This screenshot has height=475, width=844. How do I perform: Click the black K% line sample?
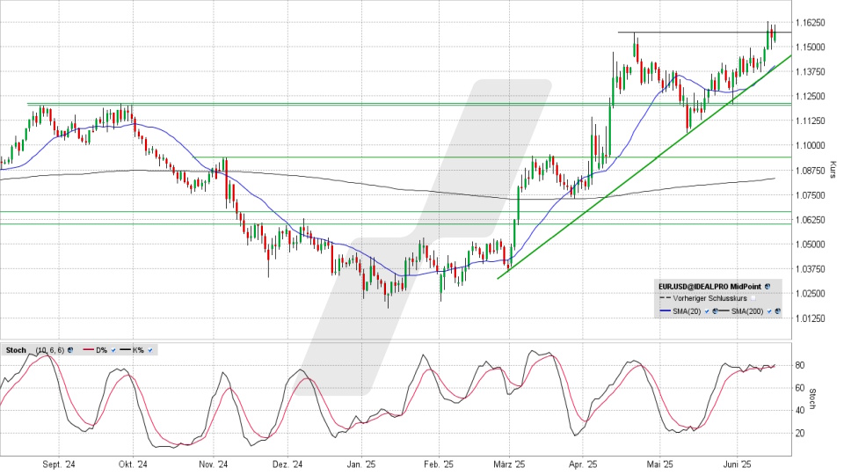[x=126, y=349]
